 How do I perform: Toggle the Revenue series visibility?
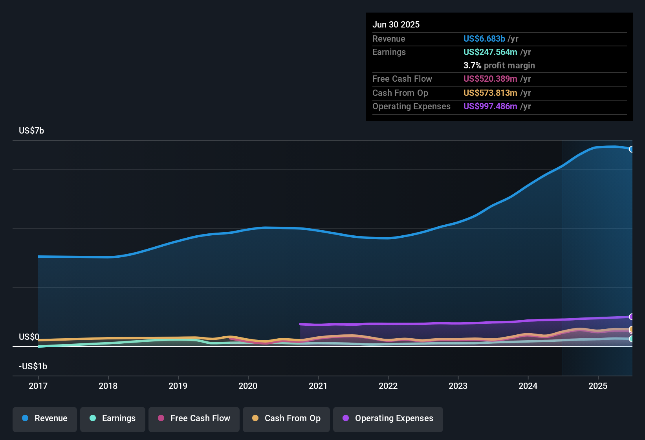click(44, 418)
